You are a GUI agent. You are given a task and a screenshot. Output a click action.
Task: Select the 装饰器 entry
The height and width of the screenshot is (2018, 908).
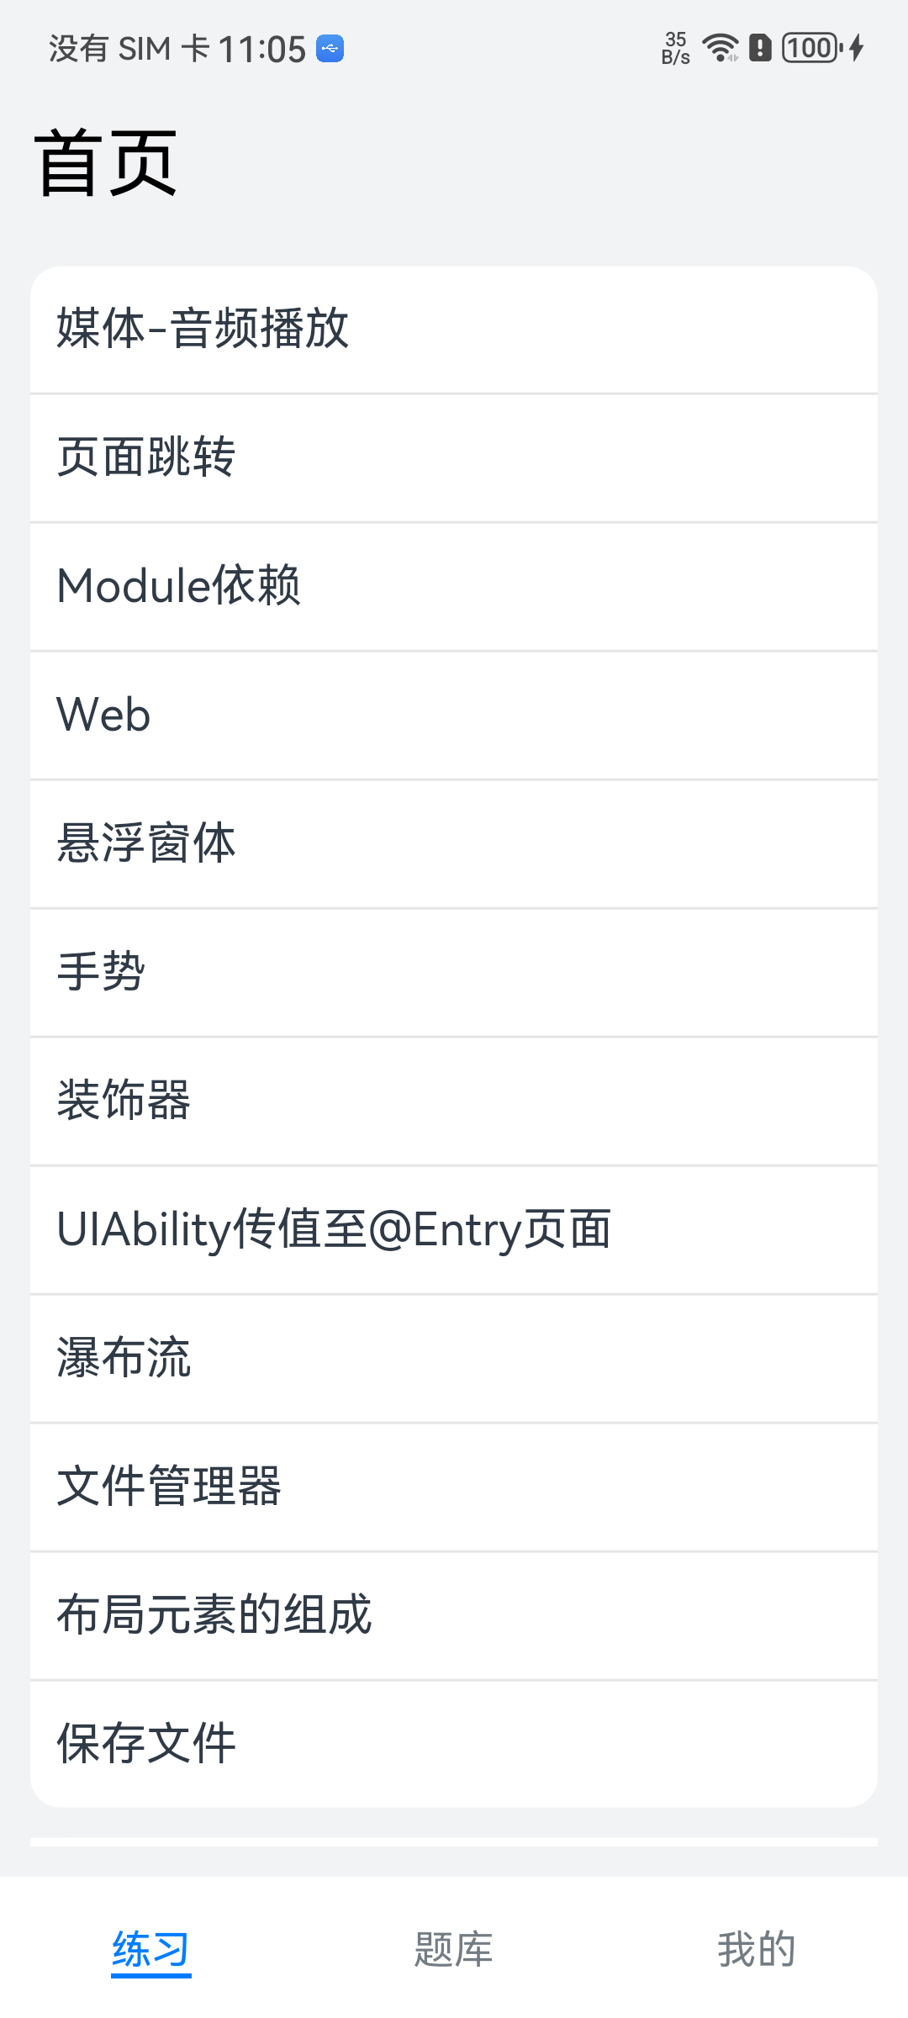click(x=454, y=1101)
